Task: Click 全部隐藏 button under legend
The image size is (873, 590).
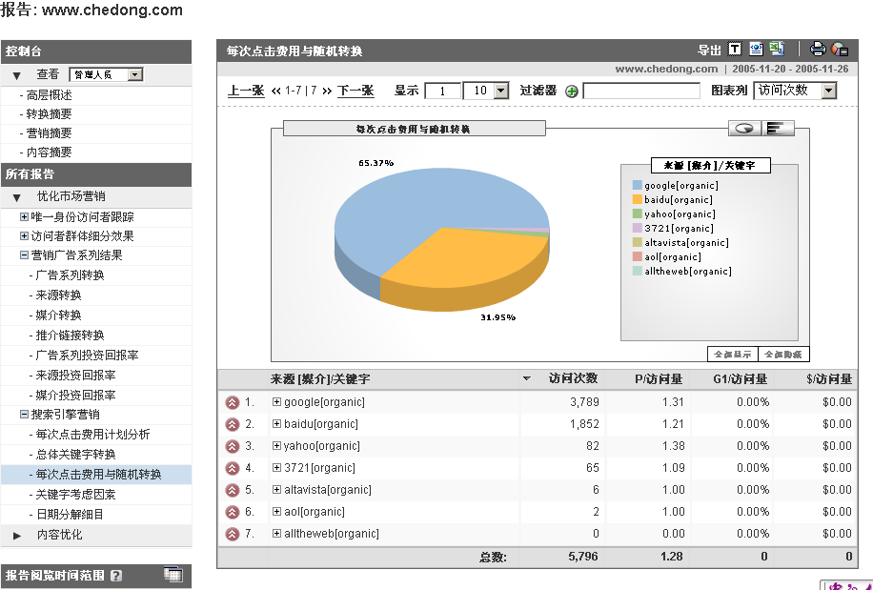Action: pyautogui.click(x=783, y=354)
